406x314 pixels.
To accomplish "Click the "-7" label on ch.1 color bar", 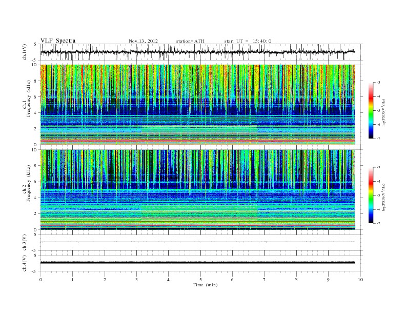I will coord(378,139).
